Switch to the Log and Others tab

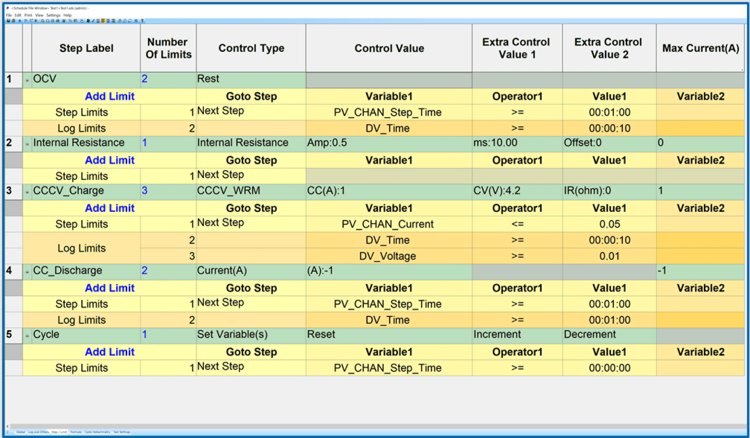pyautogui.click(x=39, y=432)
